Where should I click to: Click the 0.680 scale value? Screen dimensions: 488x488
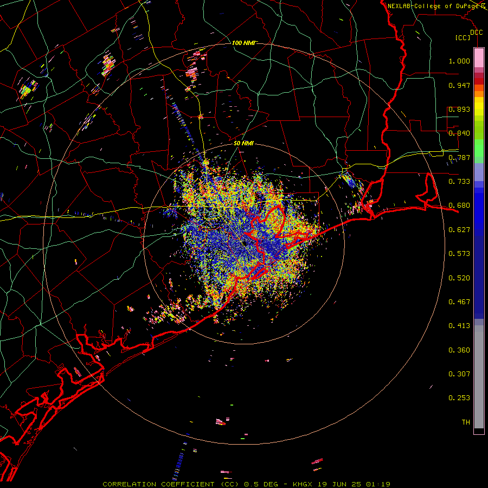click(459, 206)
